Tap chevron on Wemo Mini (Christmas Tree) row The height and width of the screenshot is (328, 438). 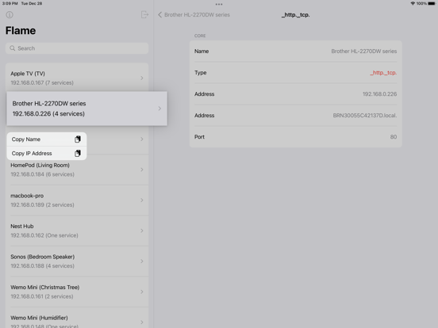(x=142, y=292)
